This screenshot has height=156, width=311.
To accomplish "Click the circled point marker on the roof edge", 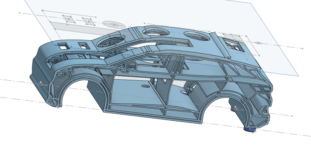I will [147, 53].
